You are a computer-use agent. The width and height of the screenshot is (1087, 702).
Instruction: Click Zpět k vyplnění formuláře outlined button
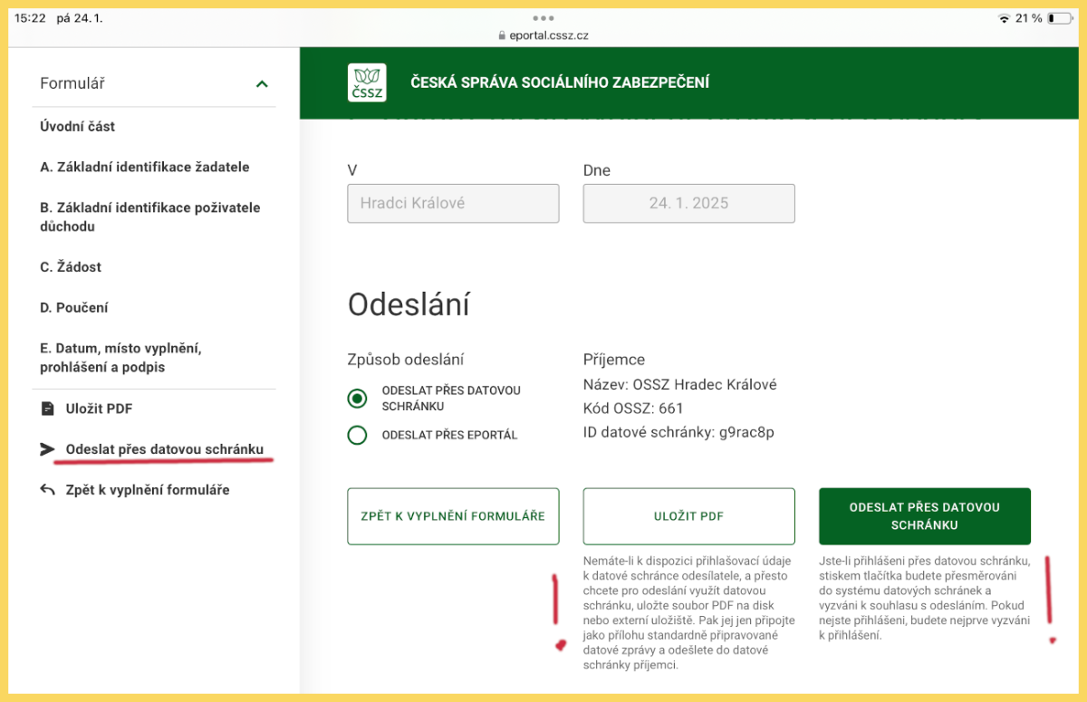pyautogui.click(x=453, y=516)
